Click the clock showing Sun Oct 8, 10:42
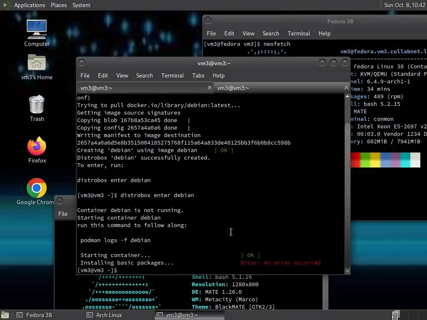The image size is (427, 320). 404,5
